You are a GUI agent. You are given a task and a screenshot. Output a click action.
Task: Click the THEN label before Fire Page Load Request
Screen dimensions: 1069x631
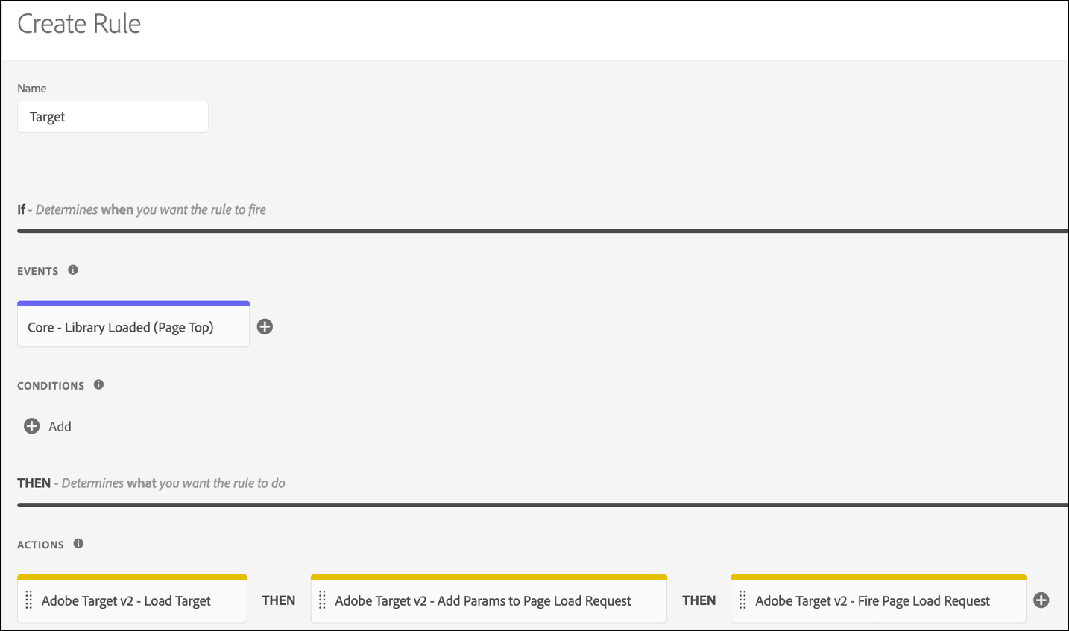click(699, 600)
